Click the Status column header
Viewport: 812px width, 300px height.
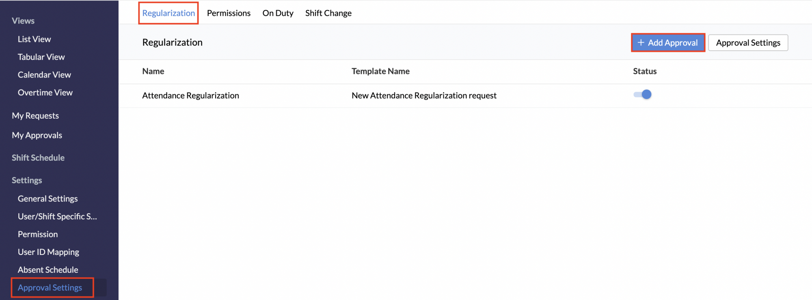point(645,71)
